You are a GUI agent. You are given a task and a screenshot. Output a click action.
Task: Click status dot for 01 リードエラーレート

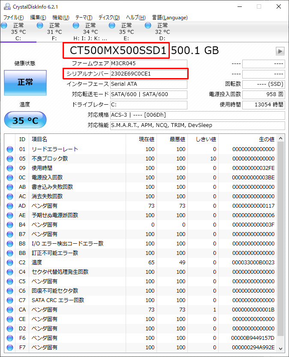(10, 149)
